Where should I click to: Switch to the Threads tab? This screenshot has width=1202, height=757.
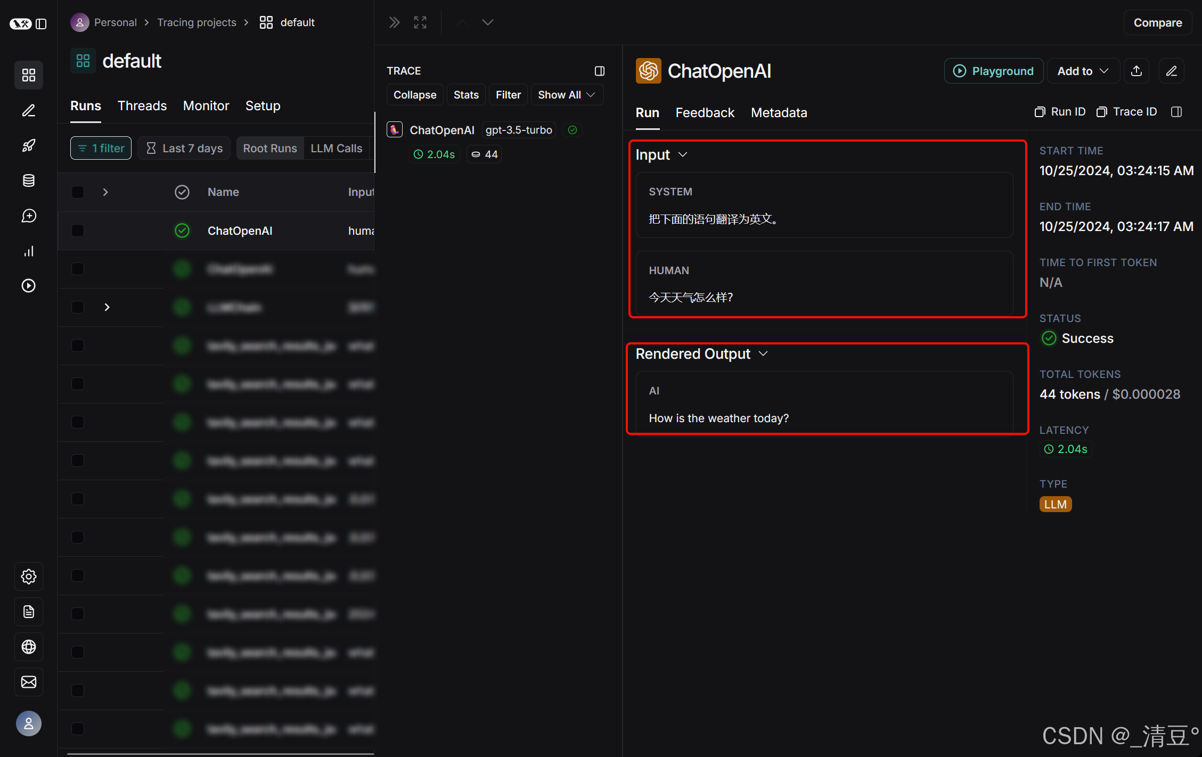coord(142,106)
